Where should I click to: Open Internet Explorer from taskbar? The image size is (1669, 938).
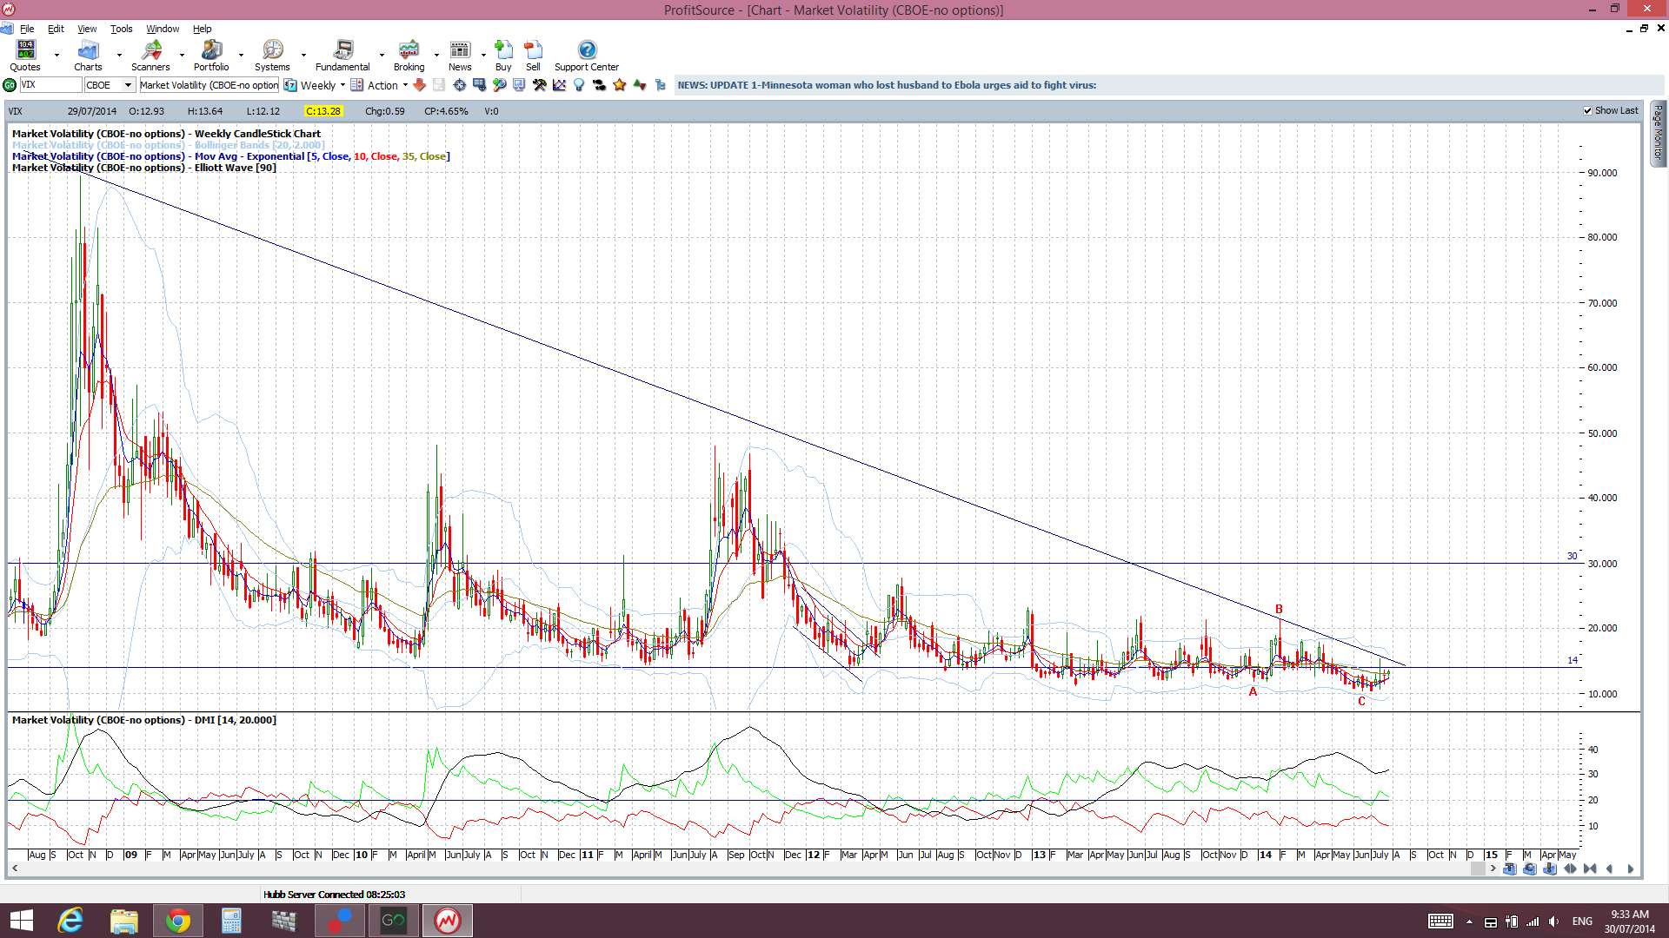(x=70, y=921)
